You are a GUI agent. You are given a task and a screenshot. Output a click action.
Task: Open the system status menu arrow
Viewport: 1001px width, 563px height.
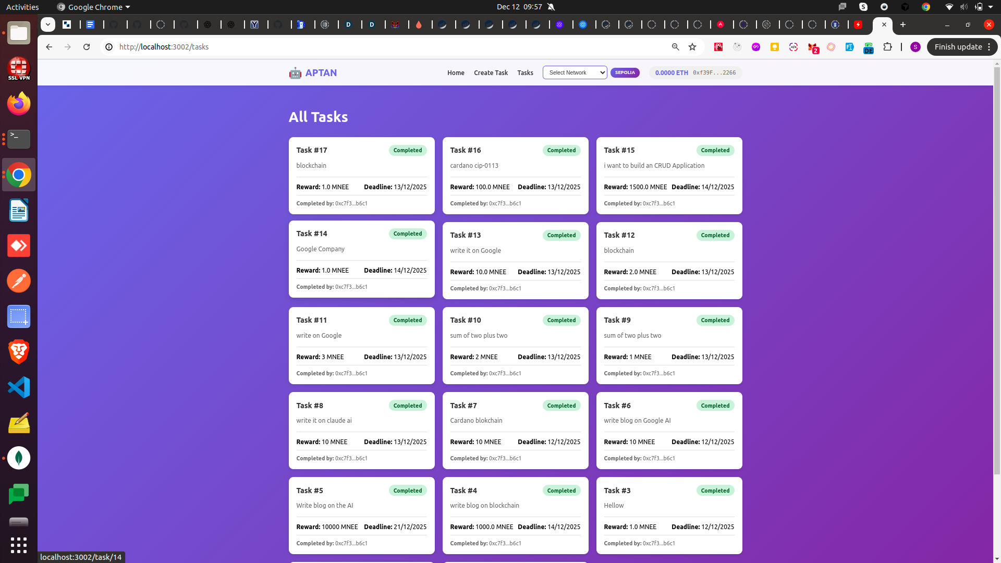[990, 7]
